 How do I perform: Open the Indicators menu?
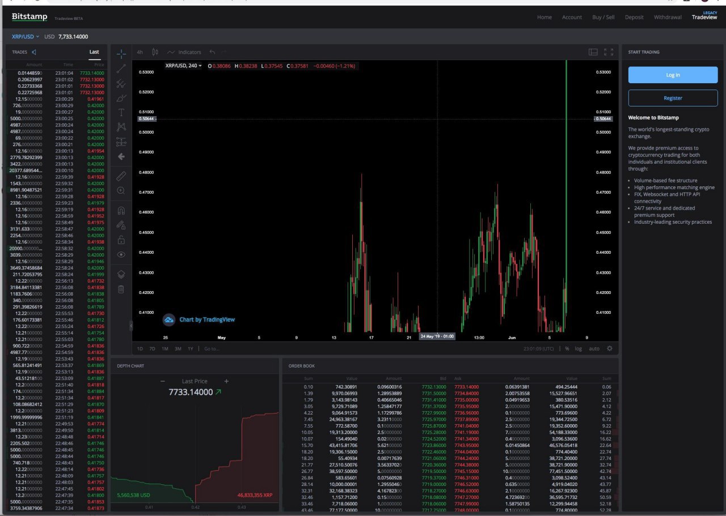tap(184, 52)
